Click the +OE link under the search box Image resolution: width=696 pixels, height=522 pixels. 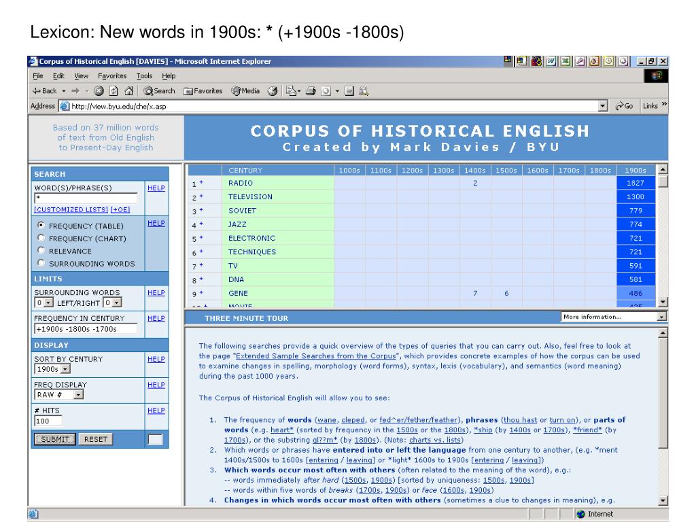click(120, 209)
